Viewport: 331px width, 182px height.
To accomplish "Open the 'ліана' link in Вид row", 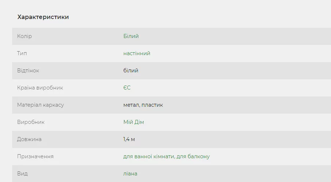I will (x=130, y=174).
